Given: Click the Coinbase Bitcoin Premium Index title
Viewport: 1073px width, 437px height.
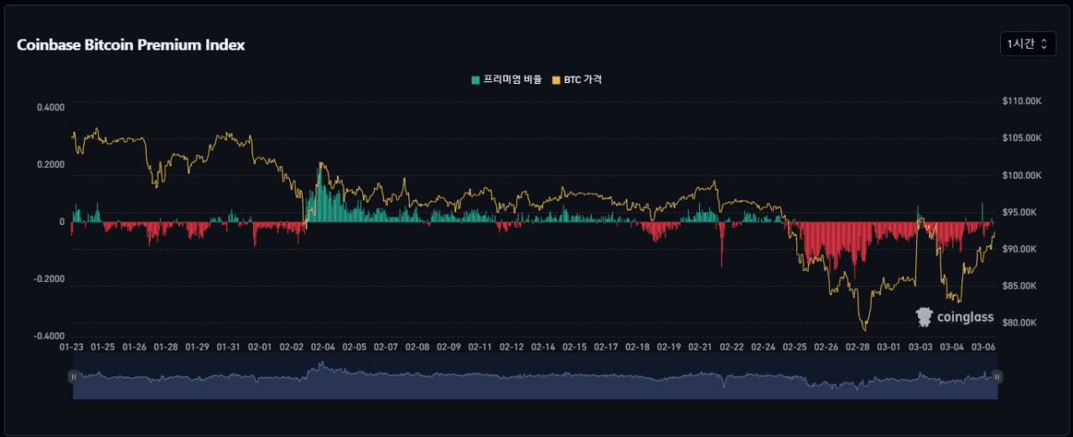Looking at the screenshot, I should [131, 45].
